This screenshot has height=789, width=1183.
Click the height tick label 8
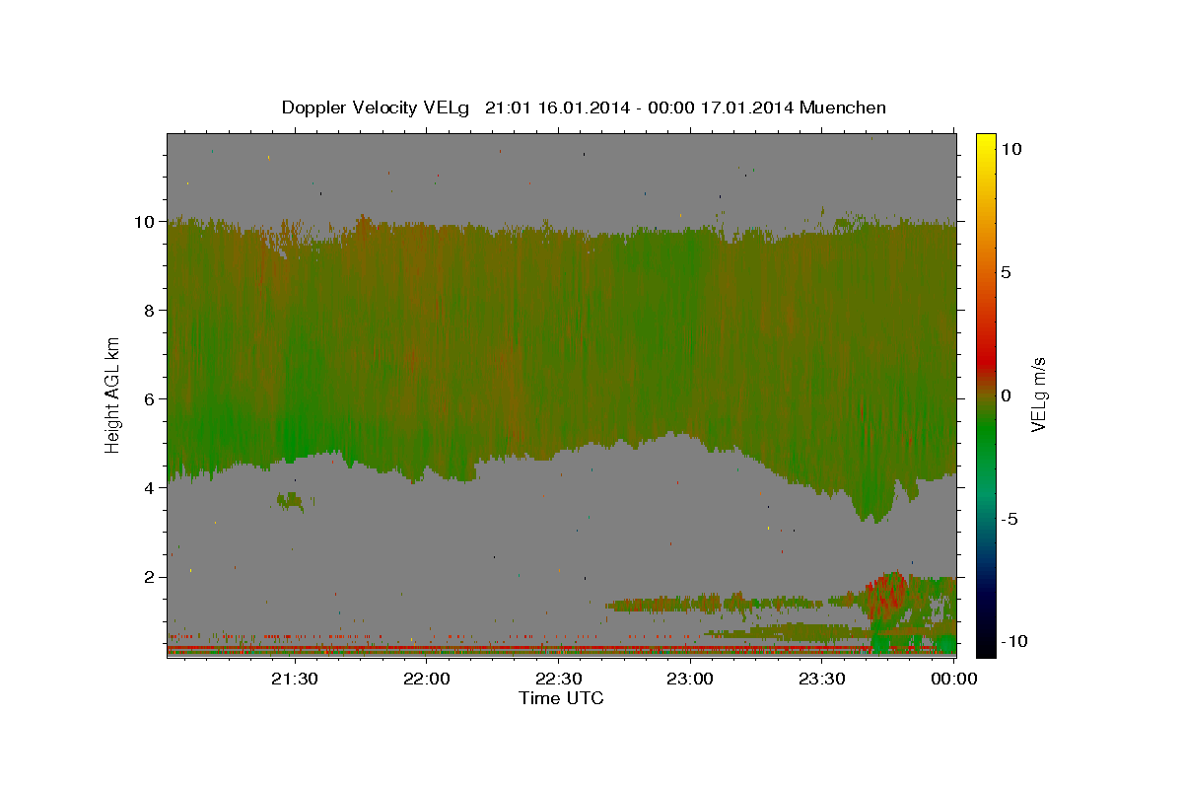click(151, 311)
